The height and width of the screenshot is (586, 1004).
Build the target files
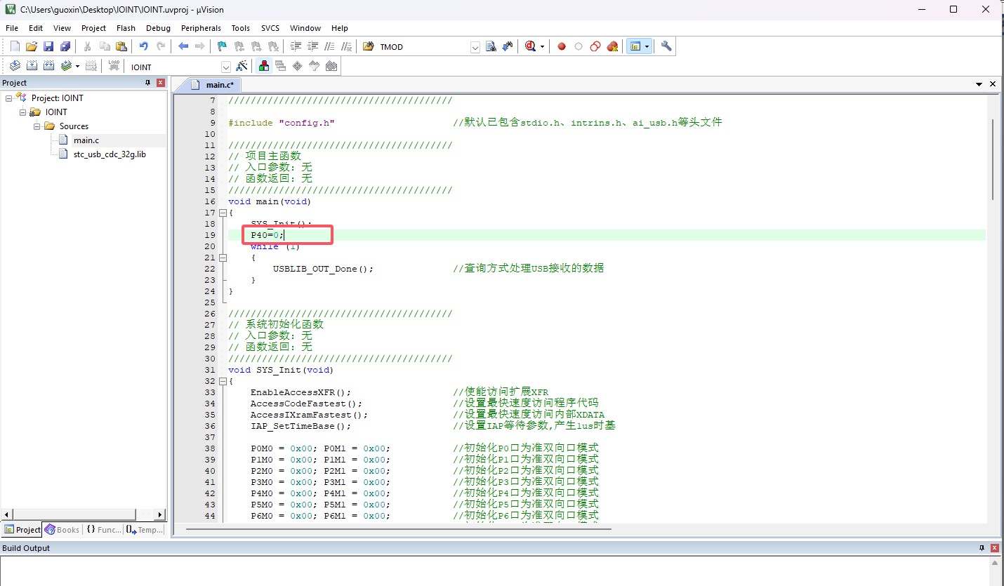click(x=32, y=66)
